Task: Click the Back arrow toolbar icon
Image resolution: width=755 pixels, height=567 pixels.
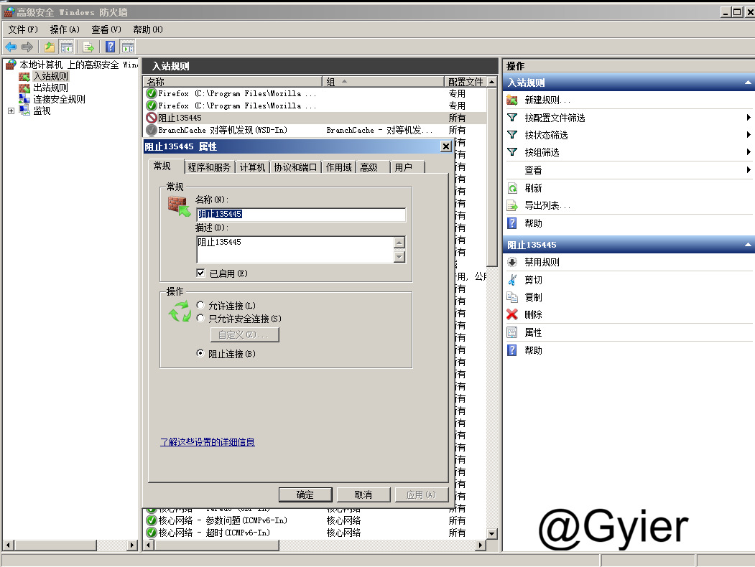Action: point(11,47)
